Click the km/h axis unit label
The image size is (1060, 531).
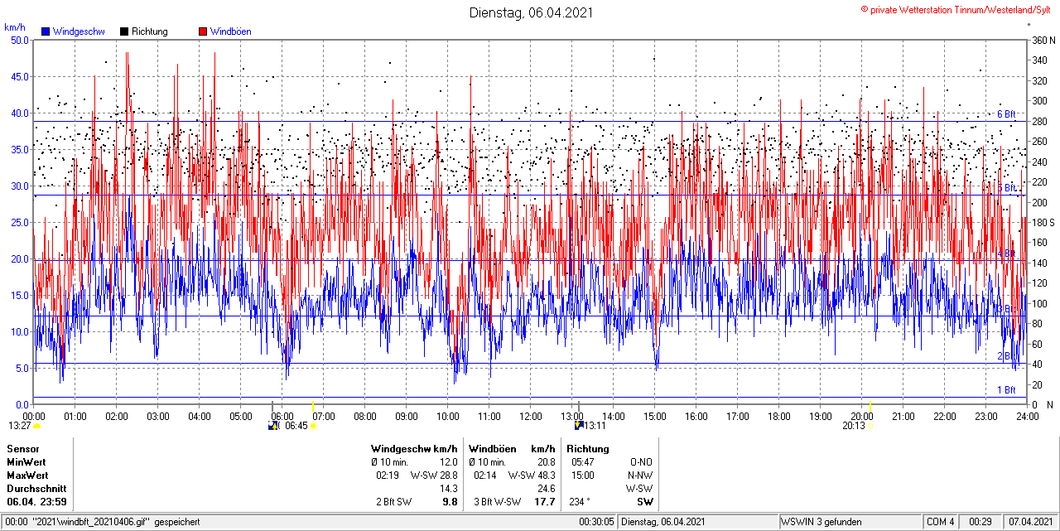16,27
